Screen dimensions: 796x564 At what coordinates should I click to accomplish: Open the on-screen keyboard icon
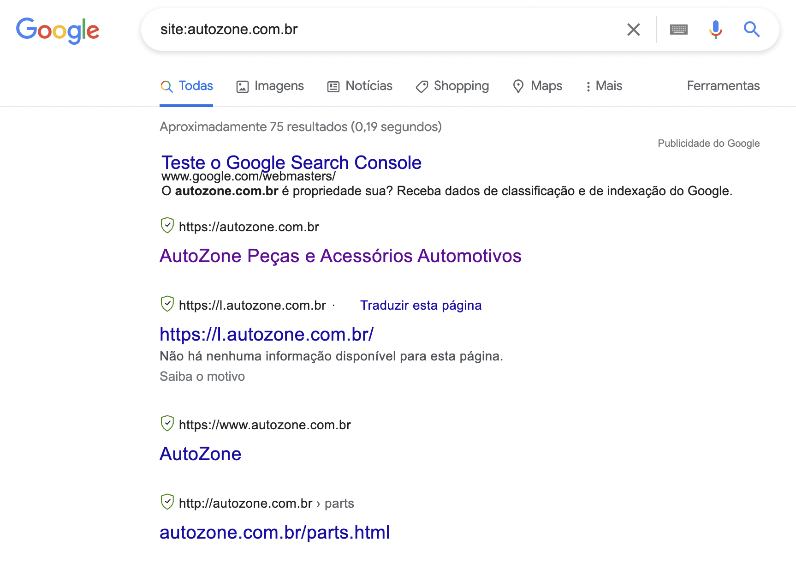tap(678, 30)
